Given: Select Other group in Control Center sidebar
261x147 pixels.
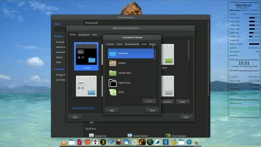Looking at the screenshot, I should point(59,62).
